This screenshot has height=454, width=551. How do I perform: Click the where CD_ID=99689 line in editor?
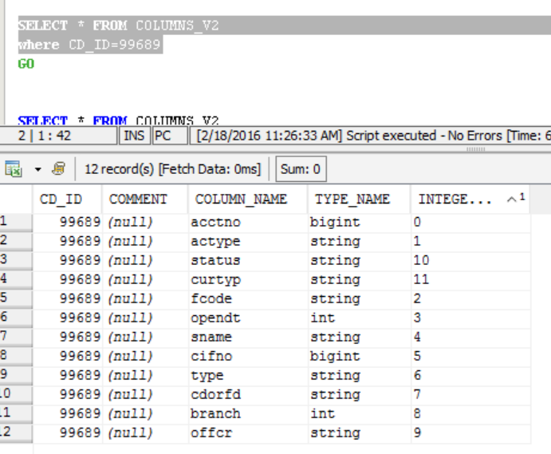[x=89, y=45]
